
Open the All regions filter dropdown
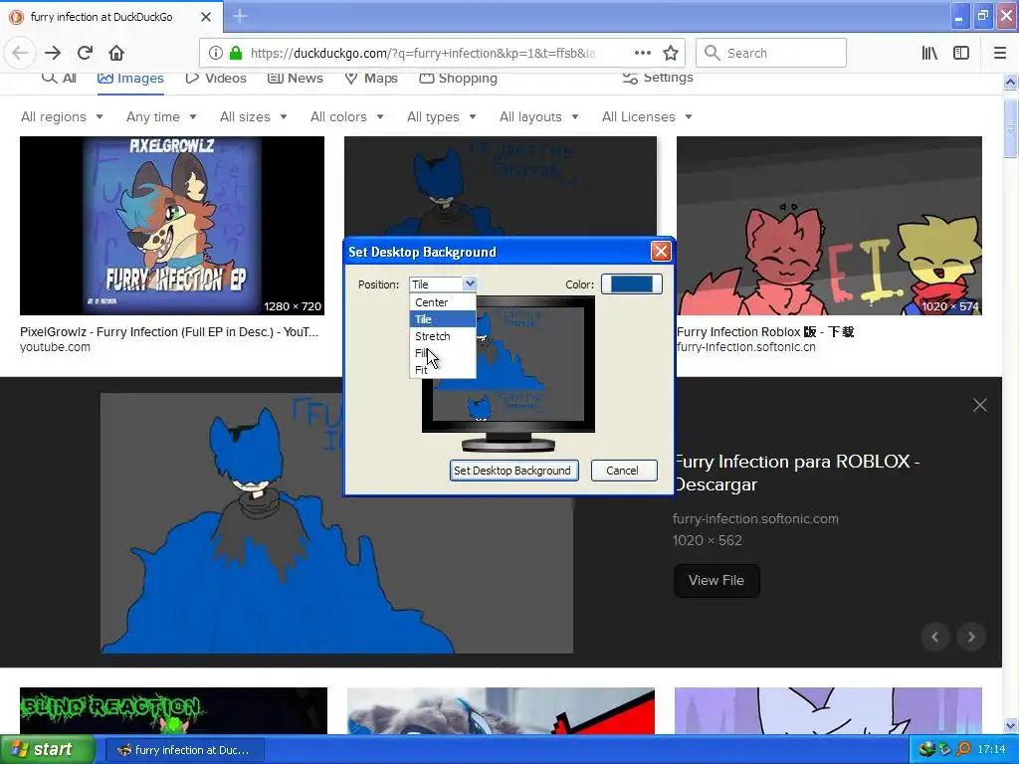(62, 117)
